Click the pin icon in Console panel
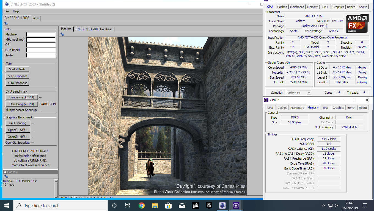Image resolution: width=374 pixels, height=211 pixels. tap(6, 177)
